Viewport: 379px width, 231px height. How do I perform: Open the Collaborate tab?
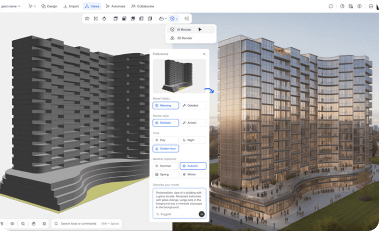(142, 7)
